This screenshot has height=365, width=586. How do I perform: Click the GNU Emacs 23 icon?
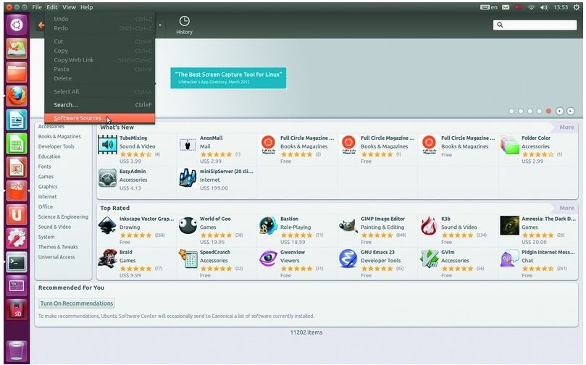click(348, 259)
